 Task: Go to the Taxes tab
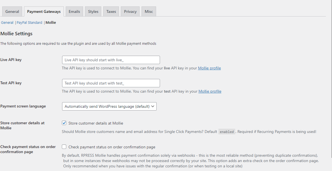[x=111, y=11]
